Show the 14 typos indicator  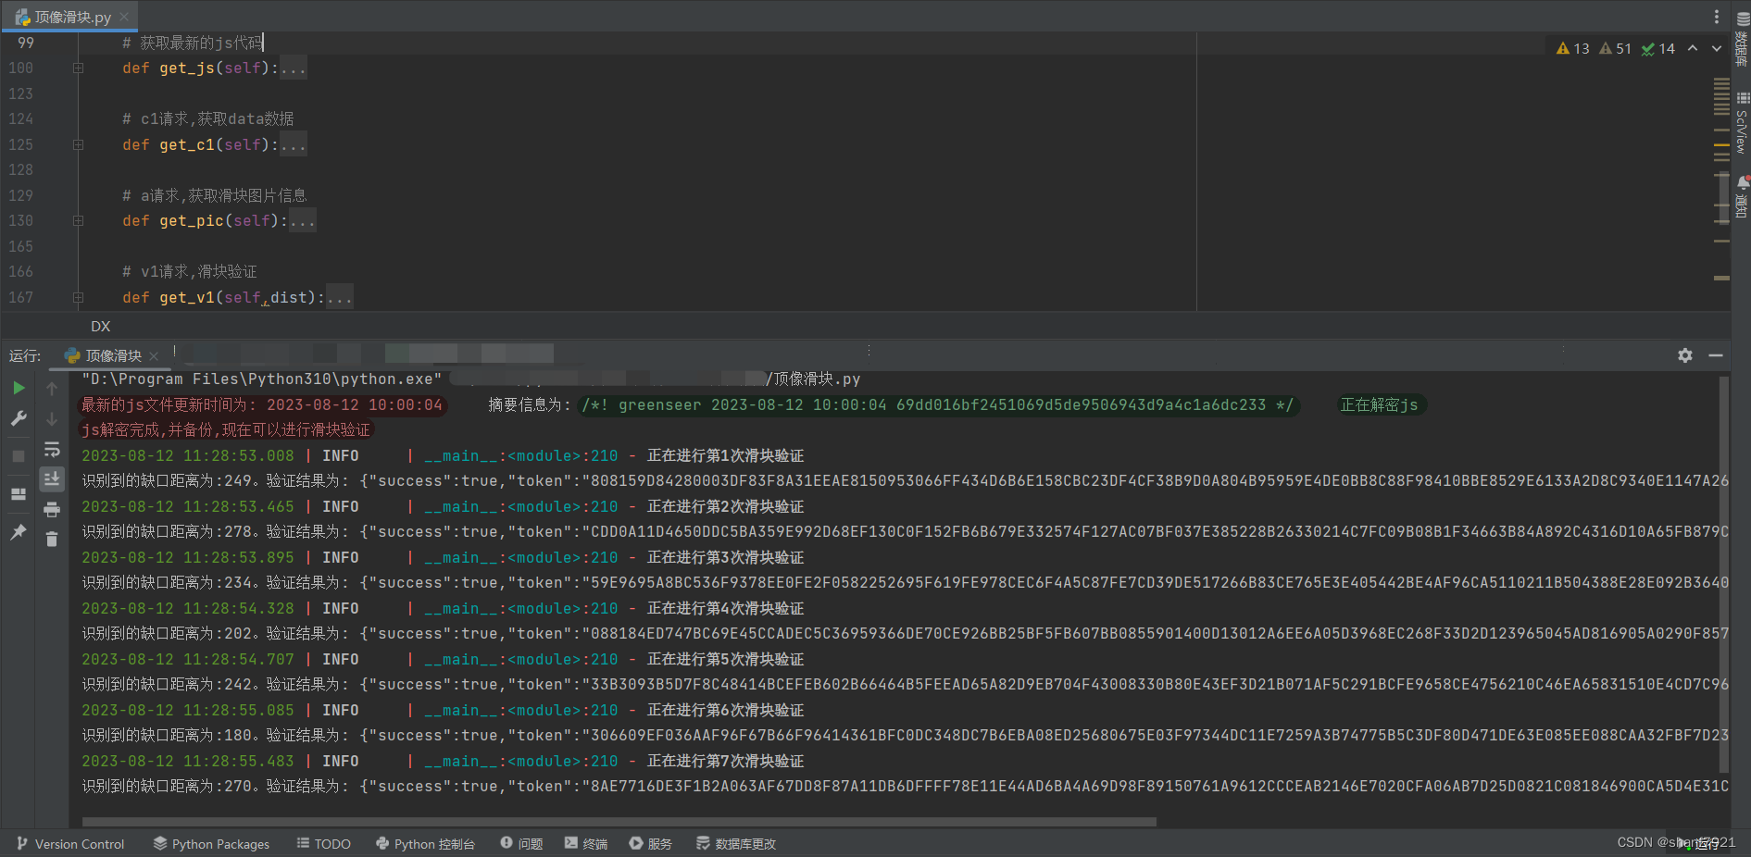click(x=1658, y=48)
